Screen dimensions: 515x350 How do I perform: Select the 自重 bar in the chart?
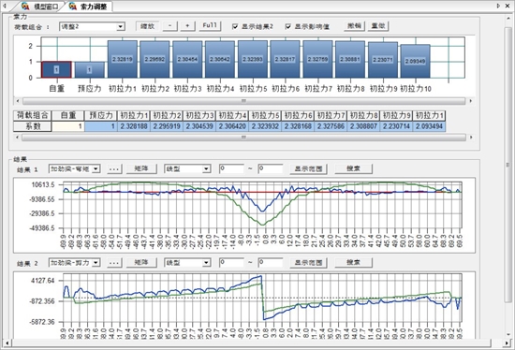56,69
